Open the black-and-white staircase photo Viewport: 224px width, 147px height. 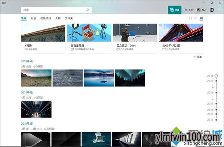click(36, 139)
